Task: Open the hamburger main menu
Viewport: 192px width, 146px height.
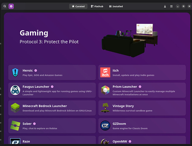Action: 172,6
